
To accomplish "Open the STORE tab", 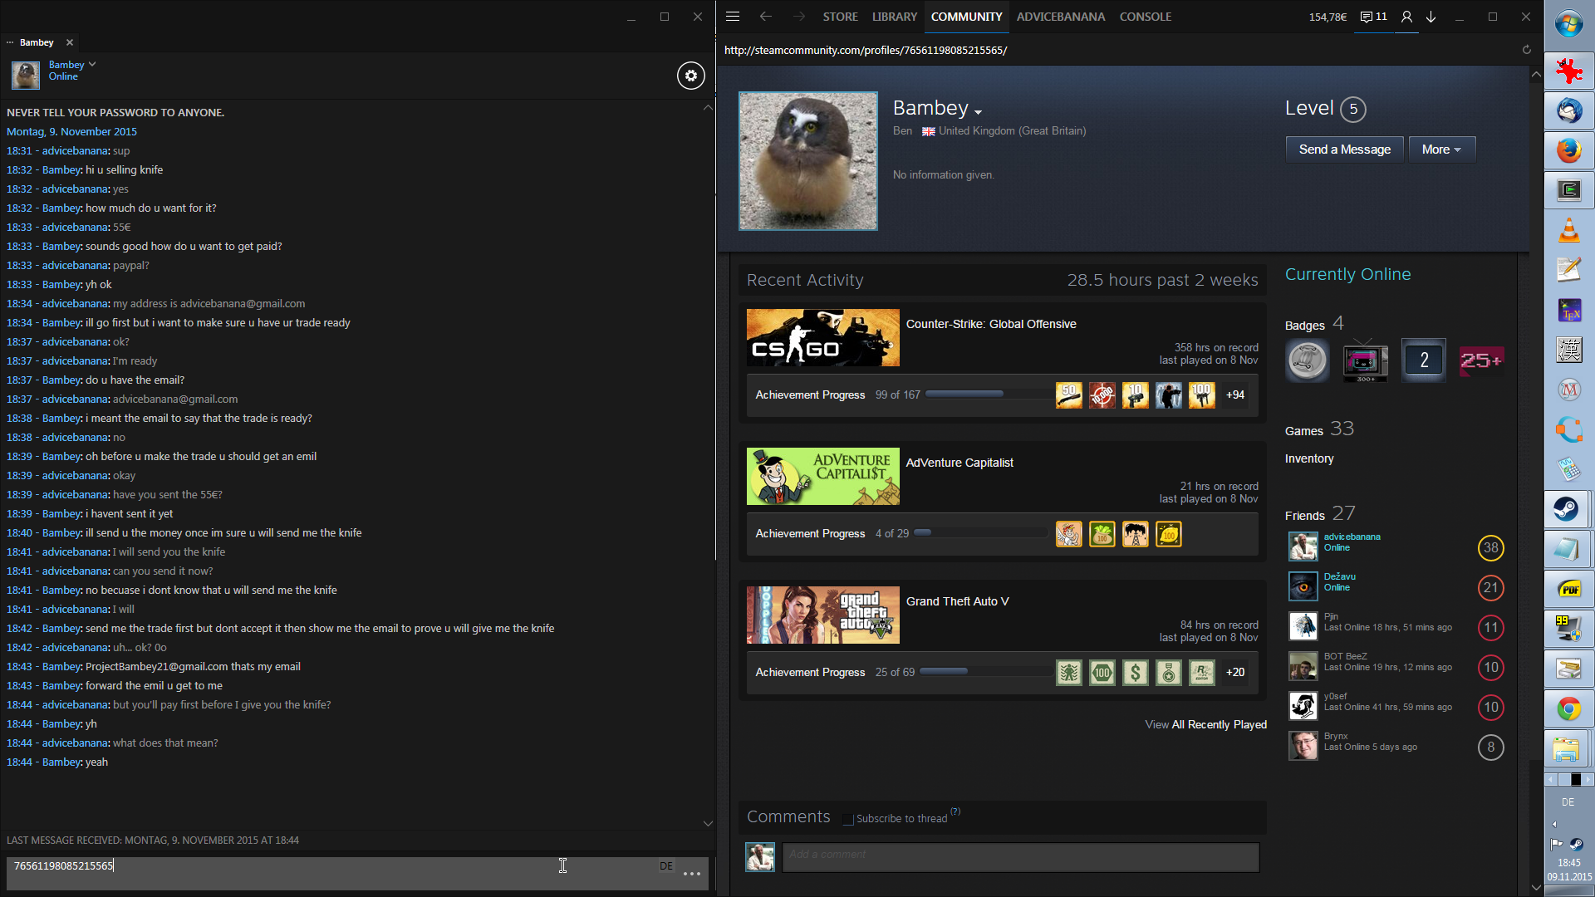I will pos(840,17).
